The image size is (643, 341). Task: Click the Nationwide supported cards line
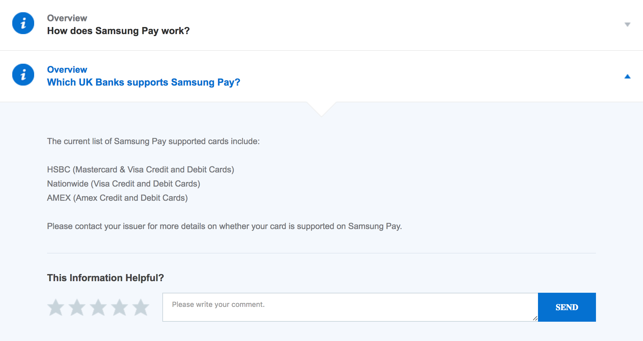coord(123,184)
